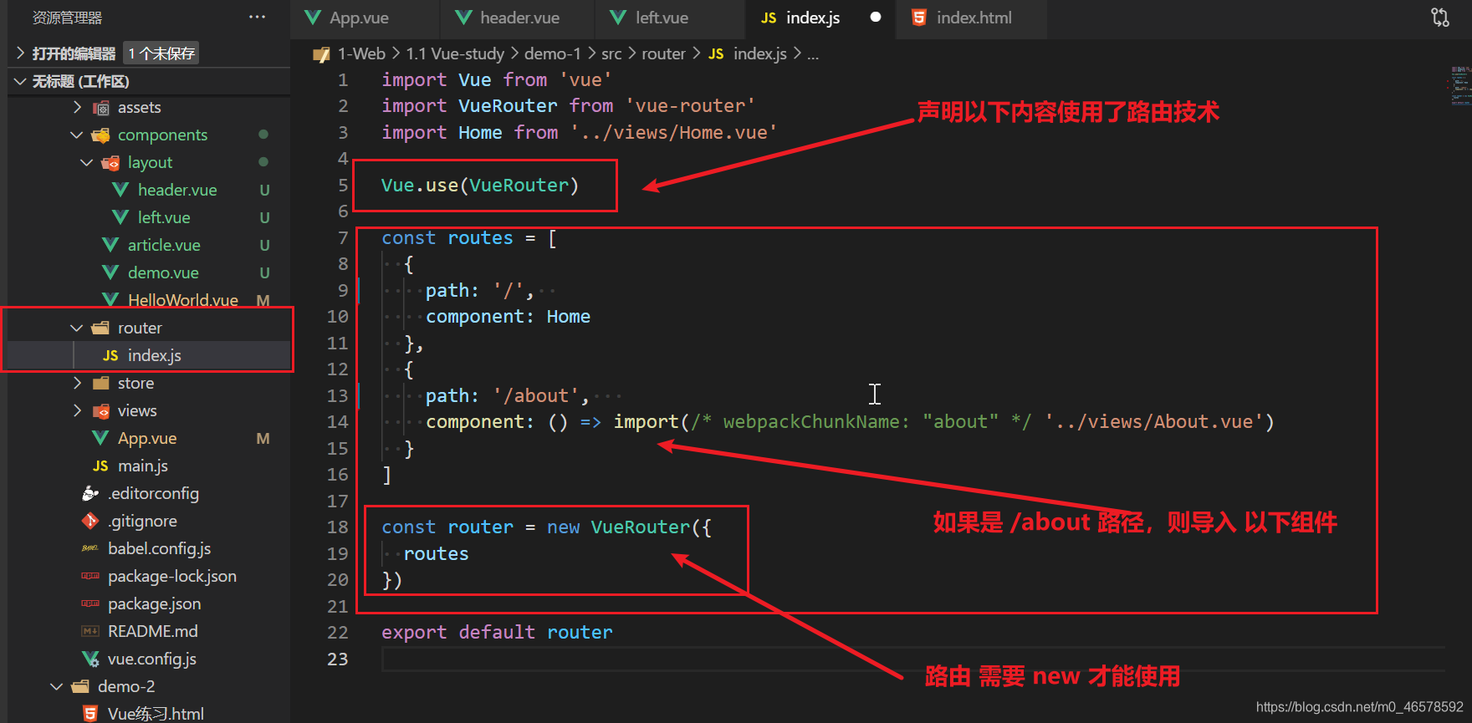Click the router folder icon
Image resolution: width=1472 pixels, height=723 pixels.
tap(100, 328)
